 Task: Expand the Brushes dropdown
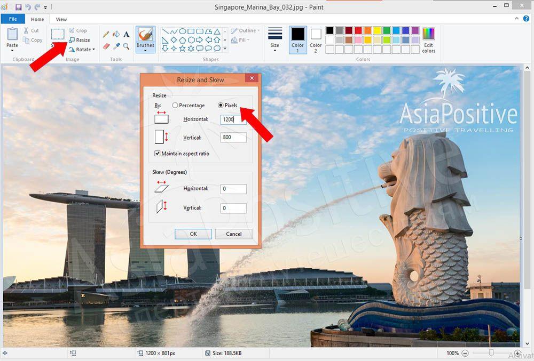point(145,51)
